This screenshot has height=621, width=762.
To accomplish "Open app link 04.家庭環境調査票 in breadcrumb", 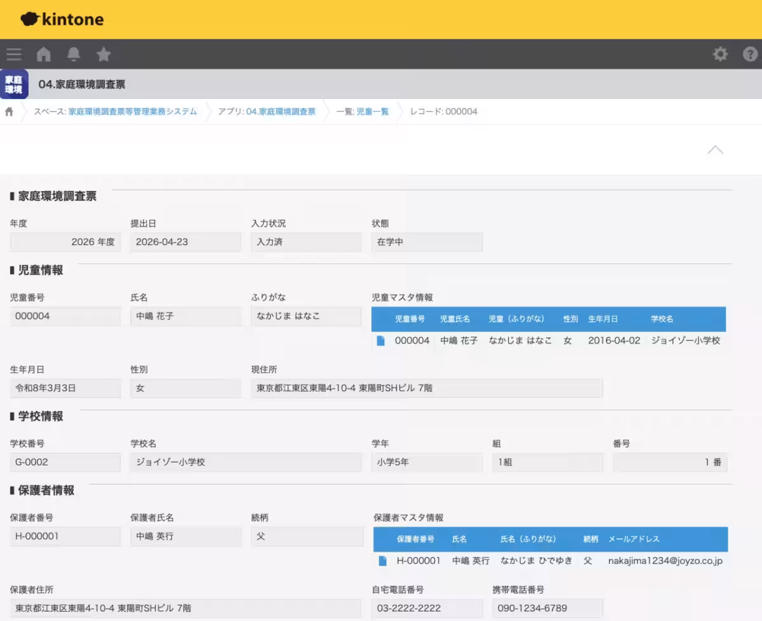I will (281, 112).
